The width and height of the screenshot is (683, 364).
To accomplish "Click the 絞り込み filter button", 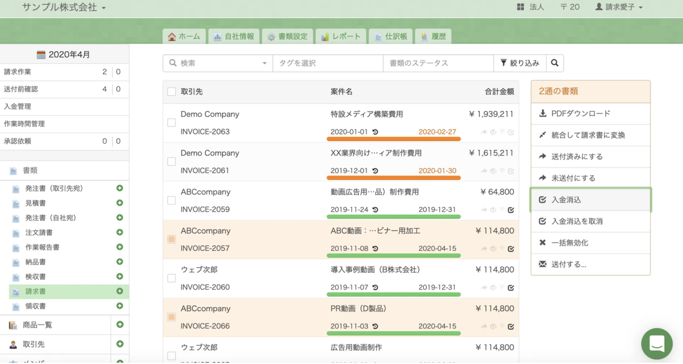I will (x=520, y=63).
